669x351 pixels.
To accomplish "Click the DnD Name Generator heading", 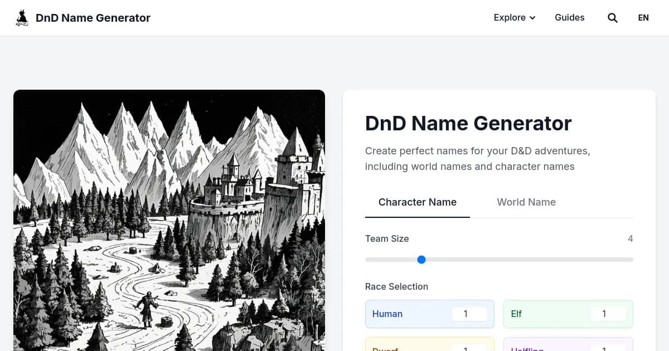I will point(468,123).
